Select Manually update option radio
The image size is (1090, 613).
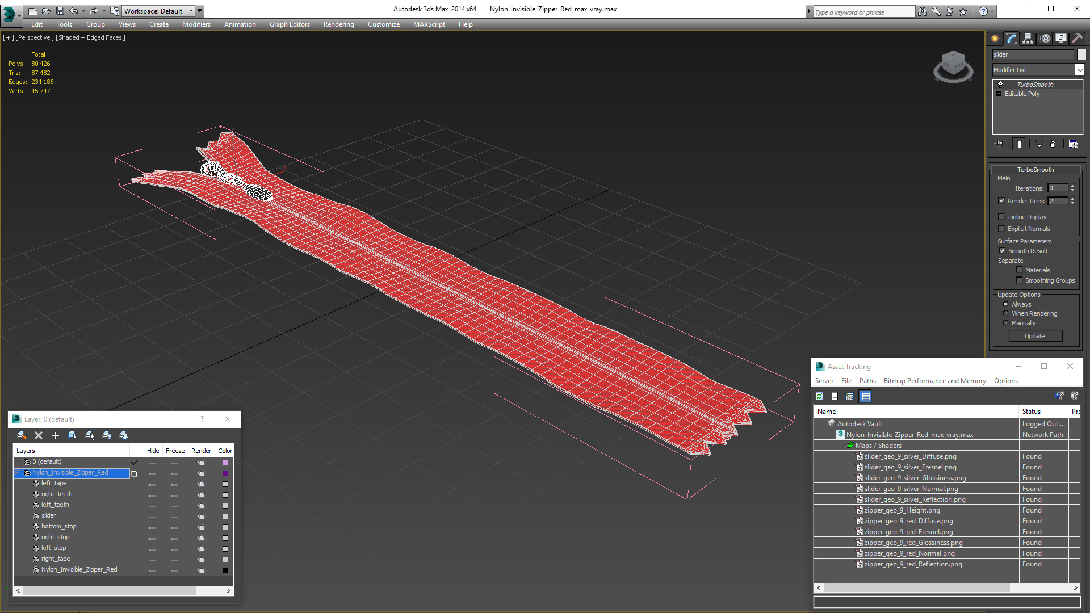coord(1005,323)
